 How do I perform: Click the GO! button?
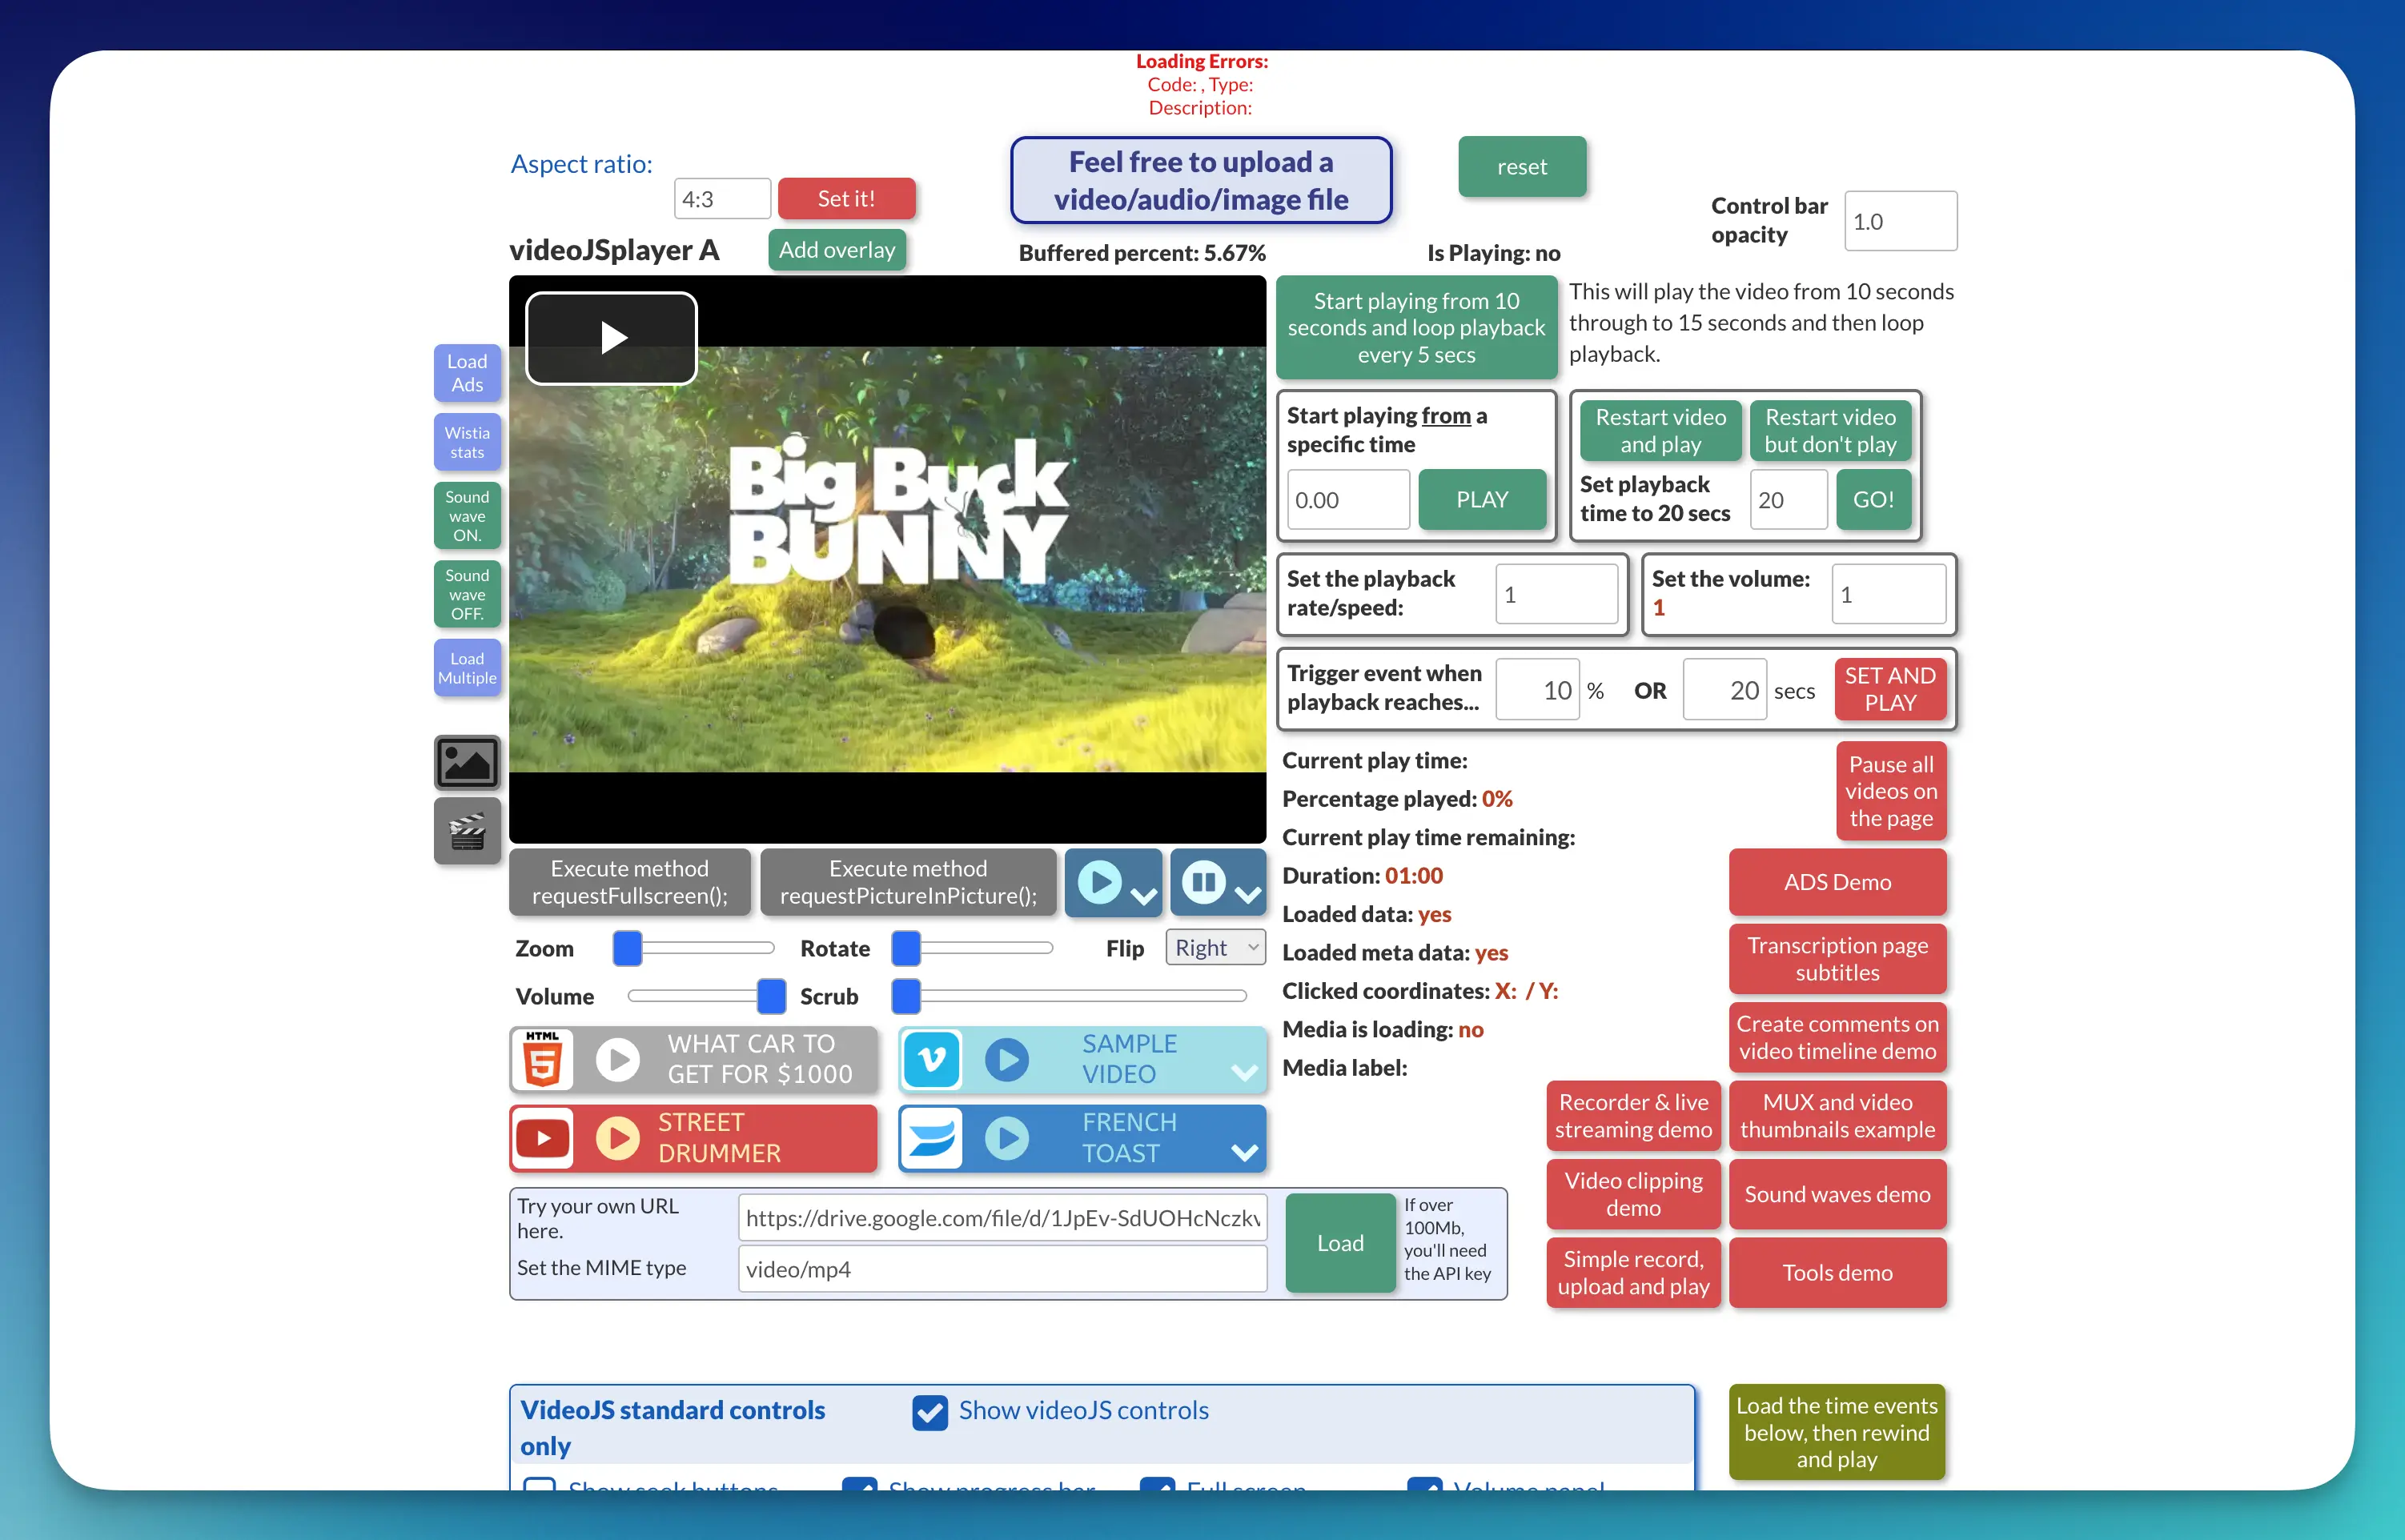click(1873, 499)
